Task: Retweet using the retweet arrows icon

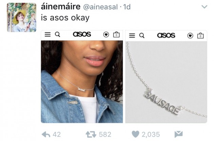Action: click(x=91, y=134)
